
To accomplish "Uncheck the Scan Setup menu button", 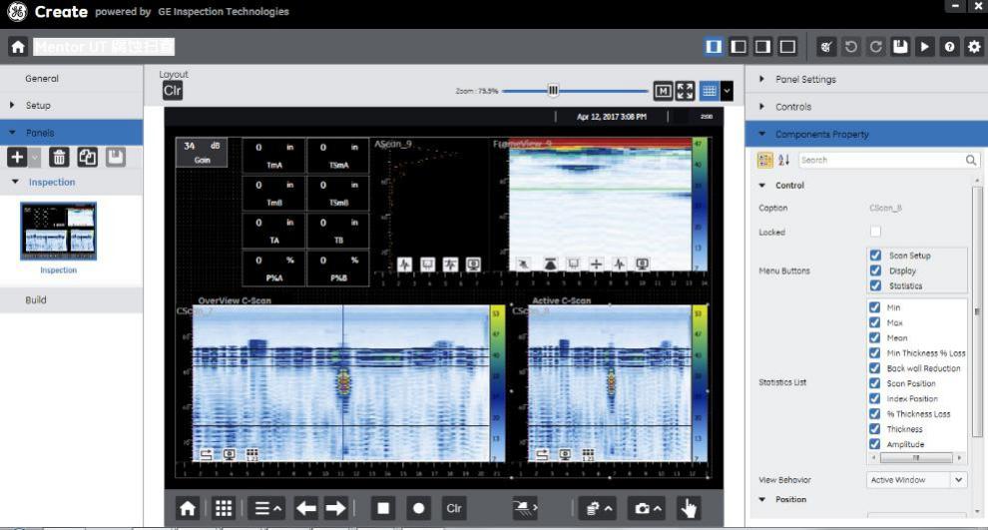I will 875,256.
